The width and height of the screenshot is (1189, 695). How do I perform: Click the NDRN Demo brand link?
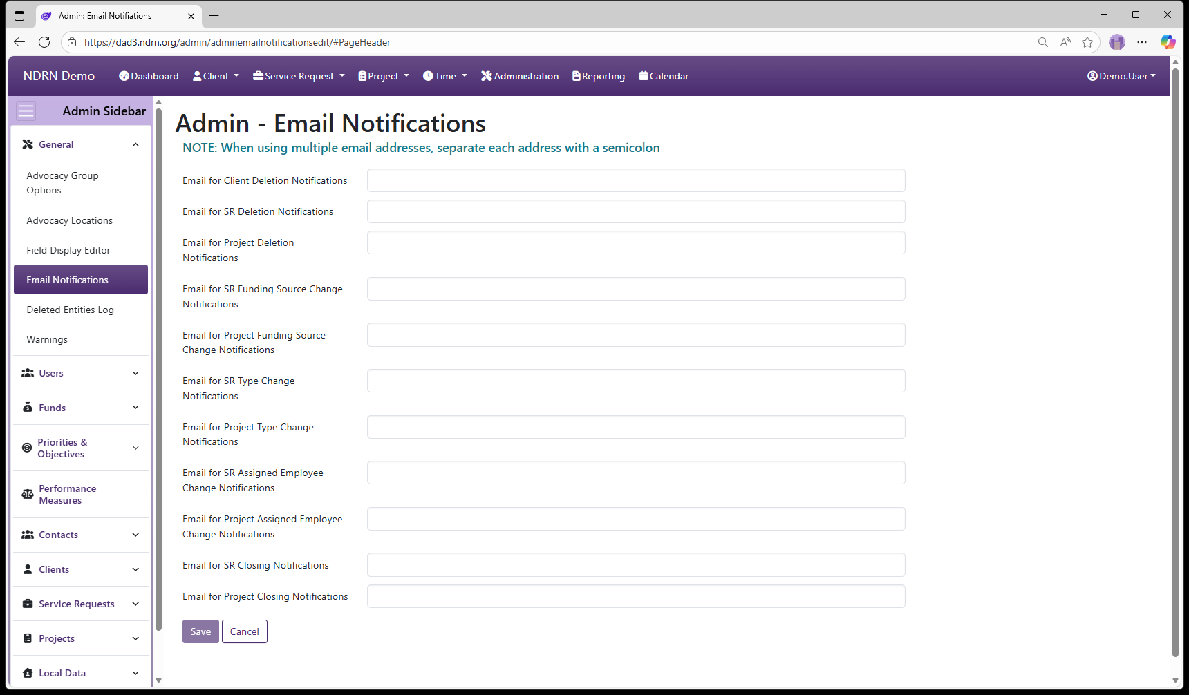(x=59, y=76)
